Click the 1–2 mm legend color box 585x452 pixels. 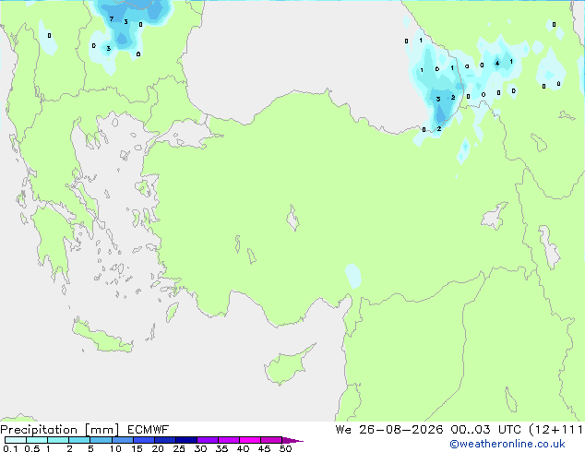point(58,440)
